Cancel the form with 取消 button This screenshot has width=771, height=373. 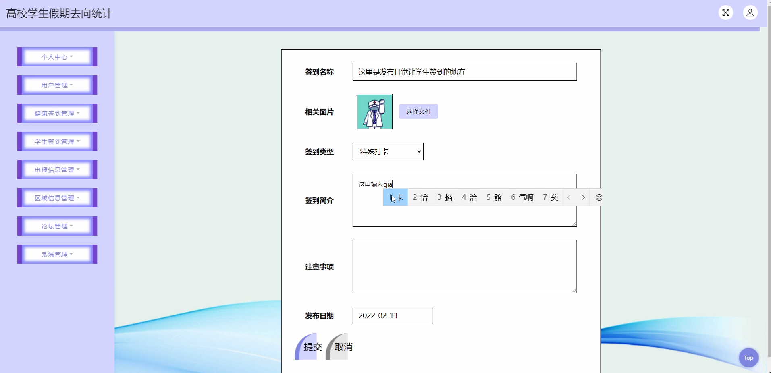[340, 346]
